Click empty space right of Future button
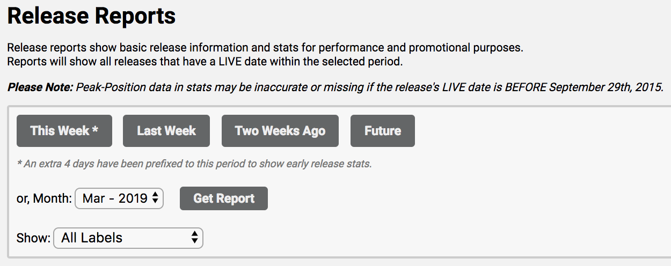This screenshot has width=671, height=266. [537, 131]
